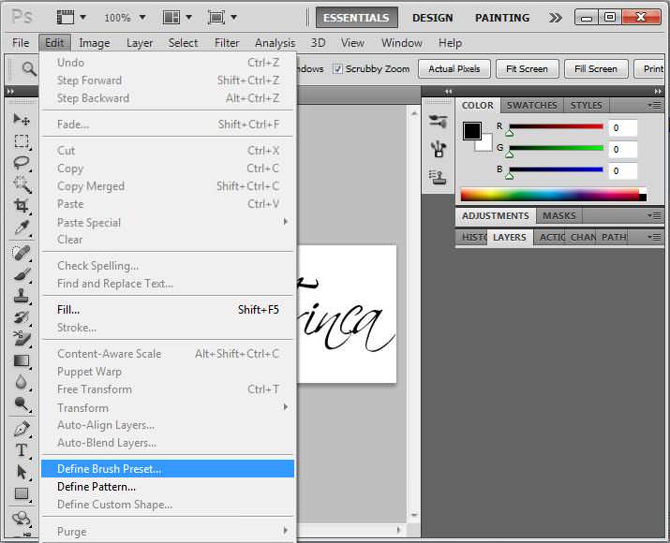Select the Move tool
The image size is (670, 543).
point(22,119)
